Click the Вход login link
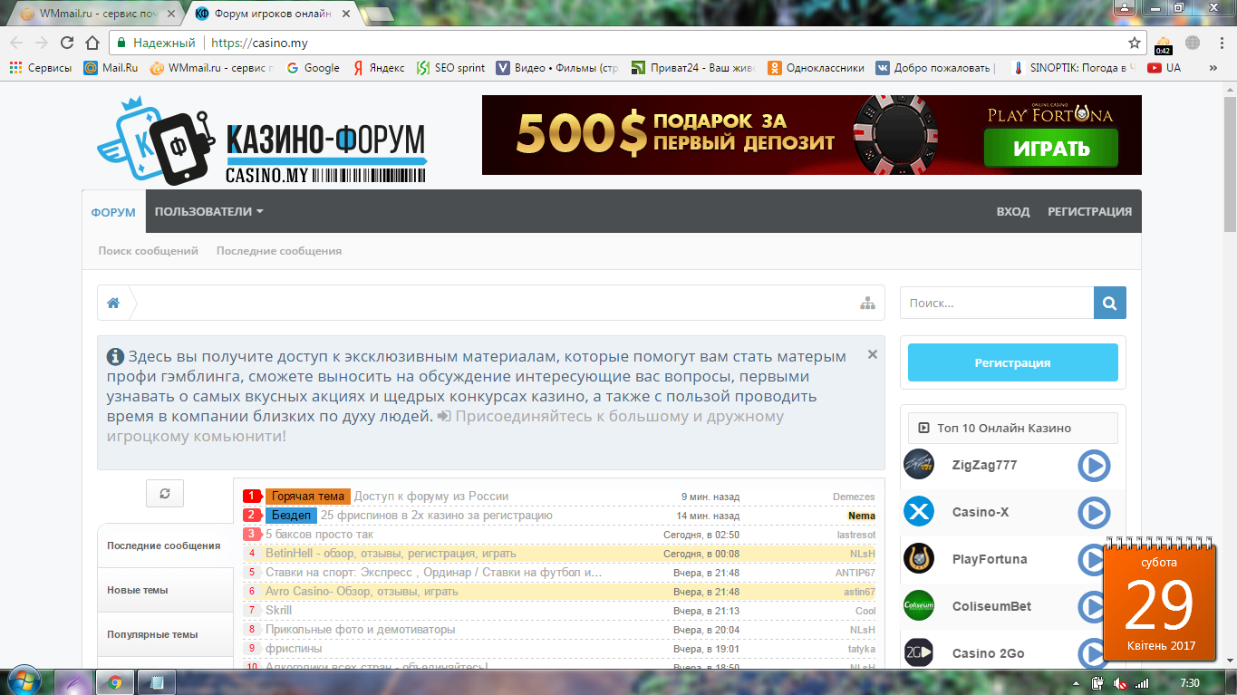The height and width of the screenshot is (695, 1237). 1013,212
